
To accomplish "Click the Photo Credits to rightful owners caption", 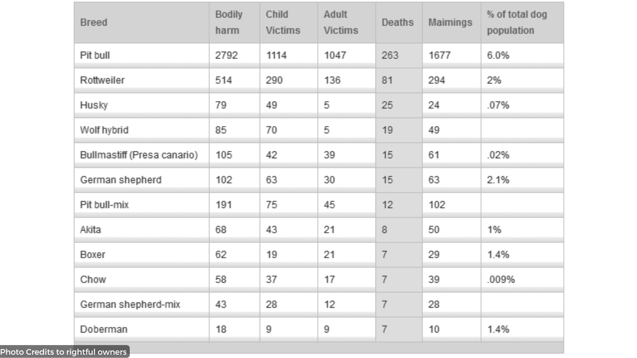I will click(63, 352).
